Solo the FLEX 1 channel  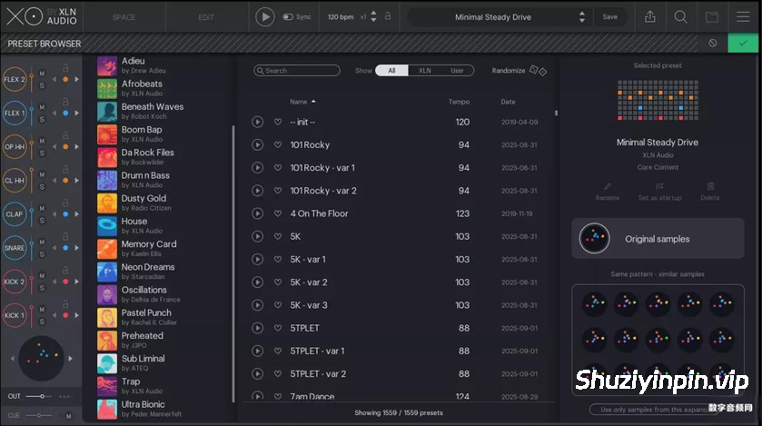coord(42,120)
